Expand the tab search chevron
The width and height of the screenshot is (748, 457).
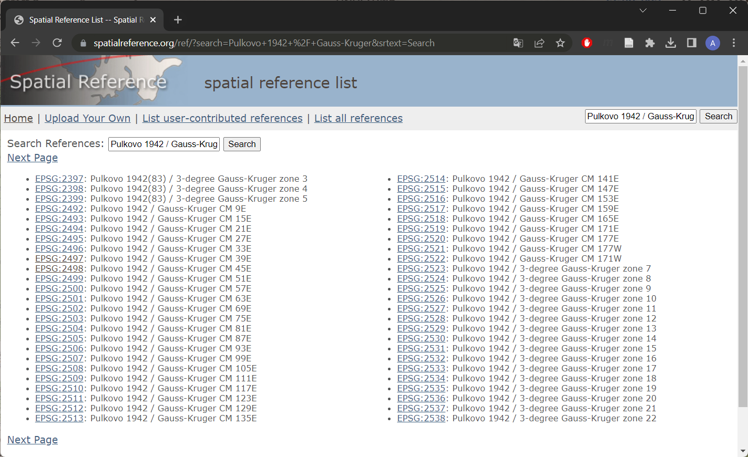point(643,11)
